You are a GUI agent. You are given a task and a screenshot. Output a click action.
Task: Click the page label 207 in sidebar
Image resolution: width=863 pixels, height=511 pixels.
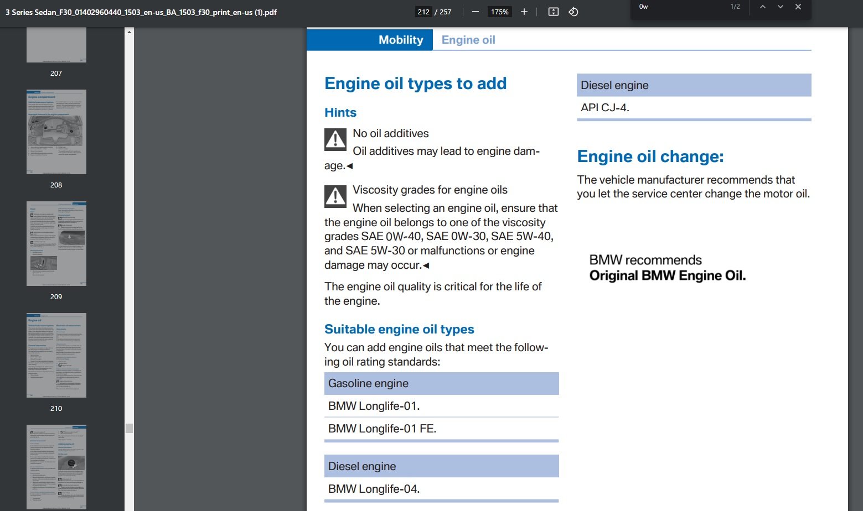click(x=56, y=73)
